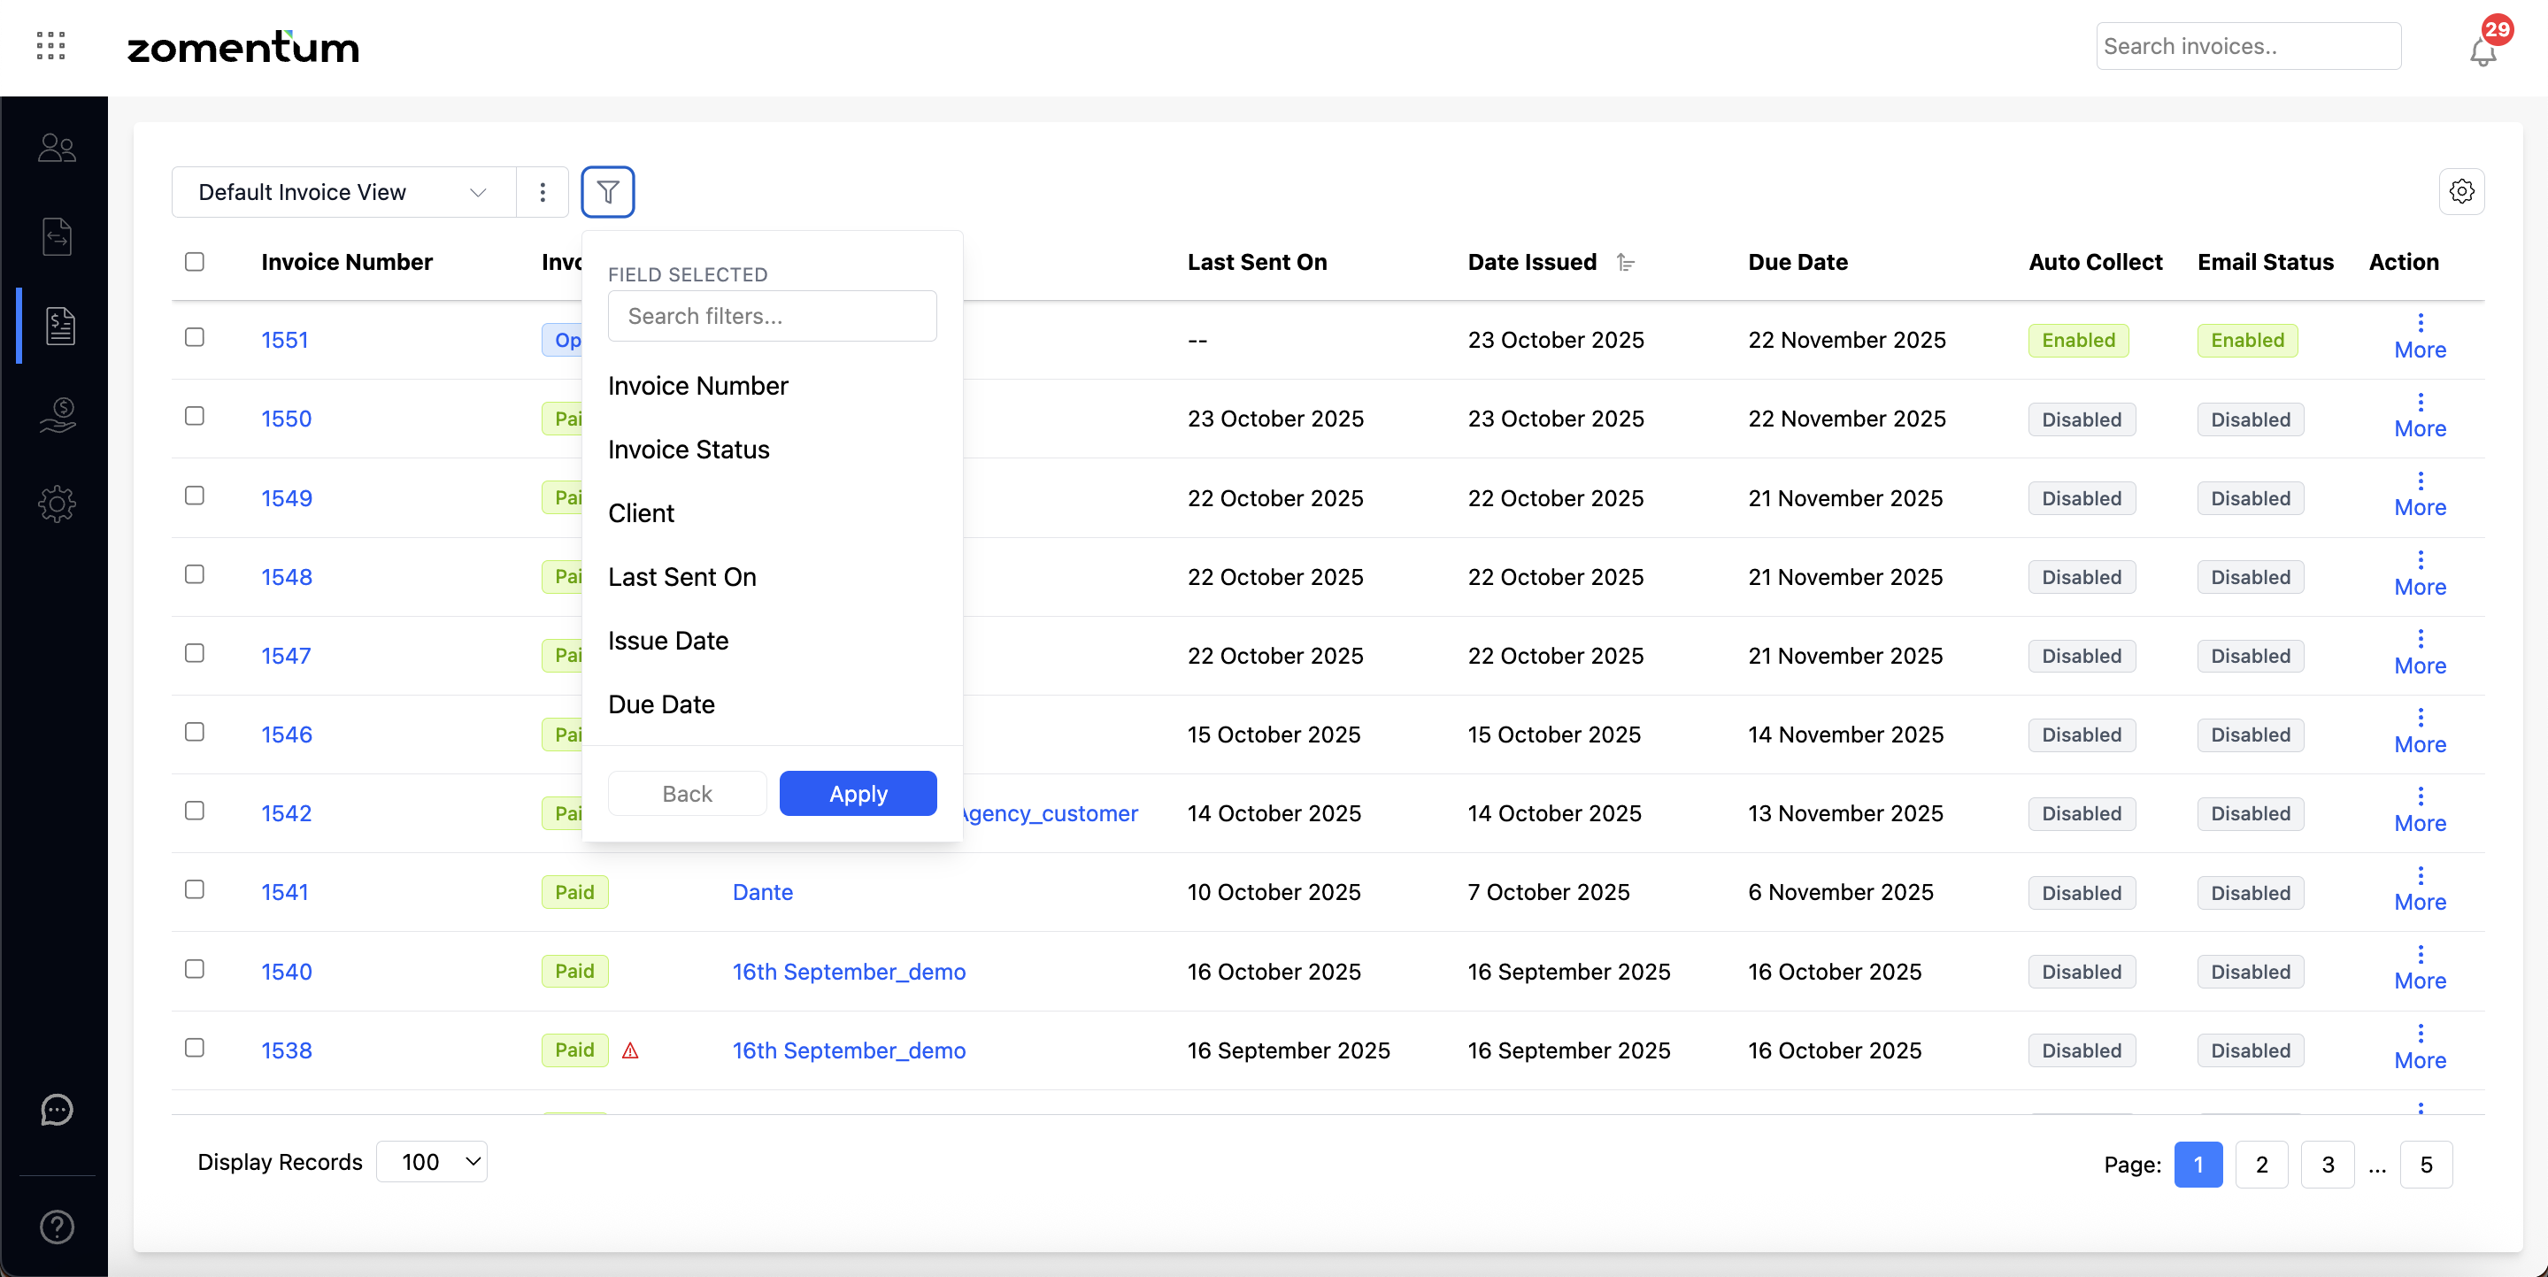Click the funnel filter icon
Image resolution: width=2548 pixels, height=1277 pixels.
point(607,192)
